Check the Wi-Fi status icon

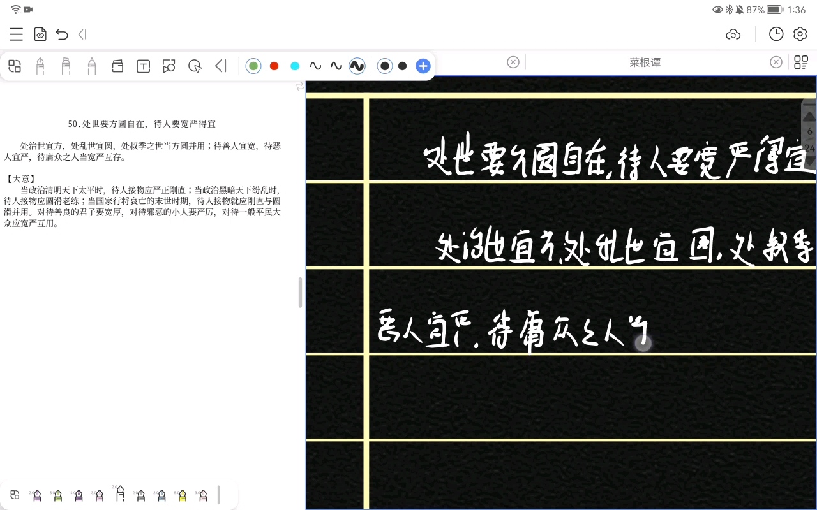pyautogui.click(x=15, y=10)
